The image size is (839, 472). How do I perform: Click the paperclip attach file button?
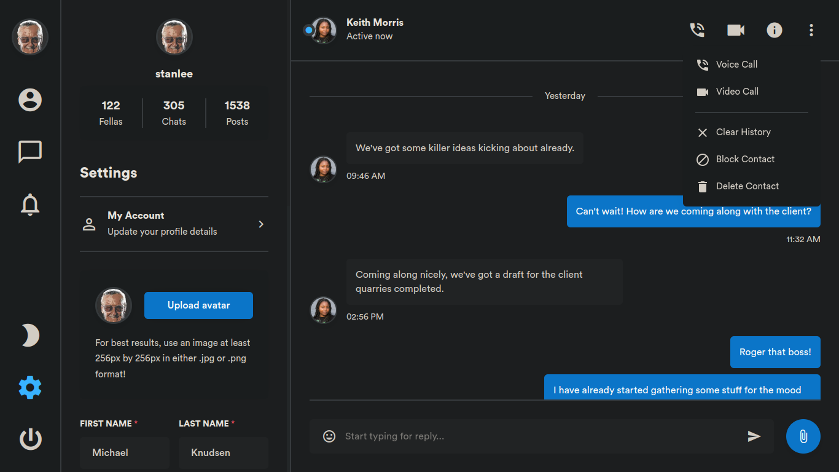tap(803, 436)
